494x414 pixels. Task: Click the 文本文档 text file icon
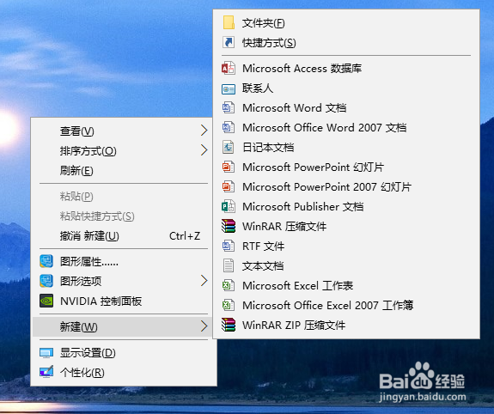(x=229, y=265)
